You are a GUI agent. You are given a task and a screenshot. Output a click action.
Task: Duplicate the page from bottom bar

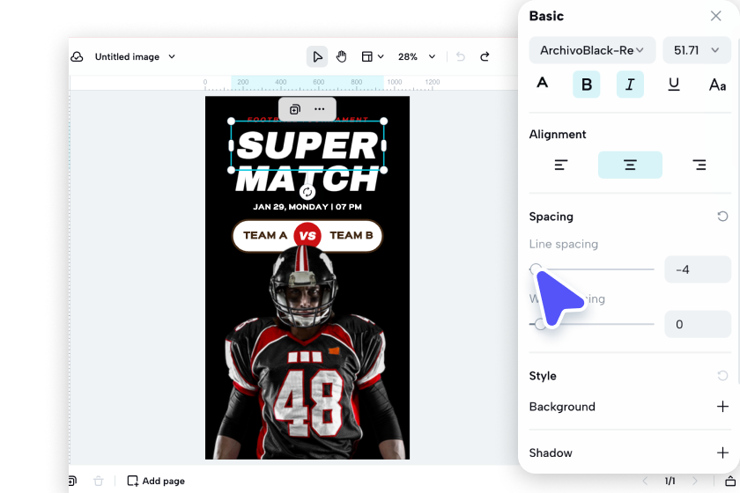[72, 481]
